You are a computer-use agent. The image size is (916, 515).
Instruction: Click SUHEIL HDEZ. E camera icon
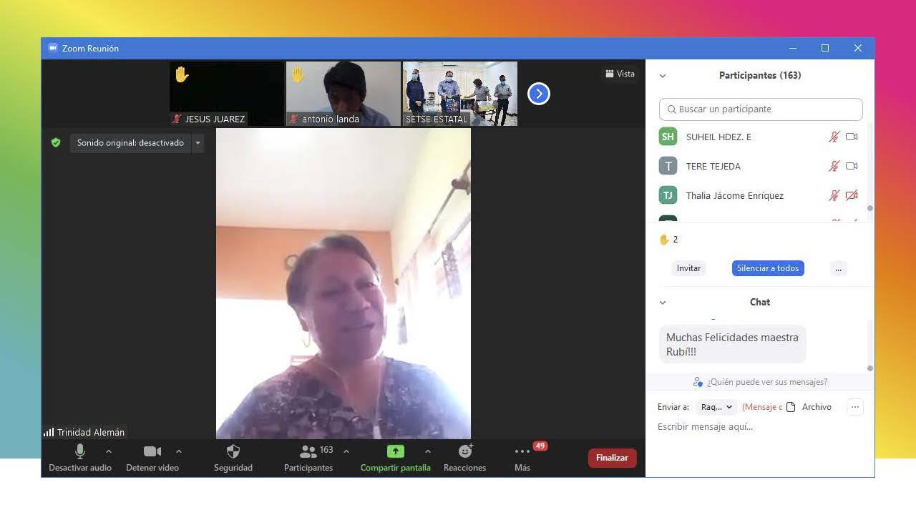click(x=852, y=137)
